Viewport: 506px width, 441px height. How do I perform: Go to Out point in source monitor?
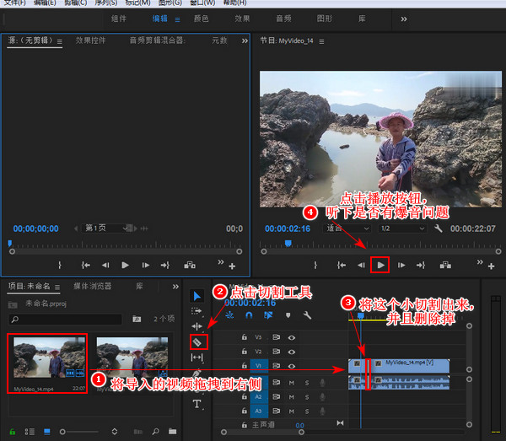[165, 265]
